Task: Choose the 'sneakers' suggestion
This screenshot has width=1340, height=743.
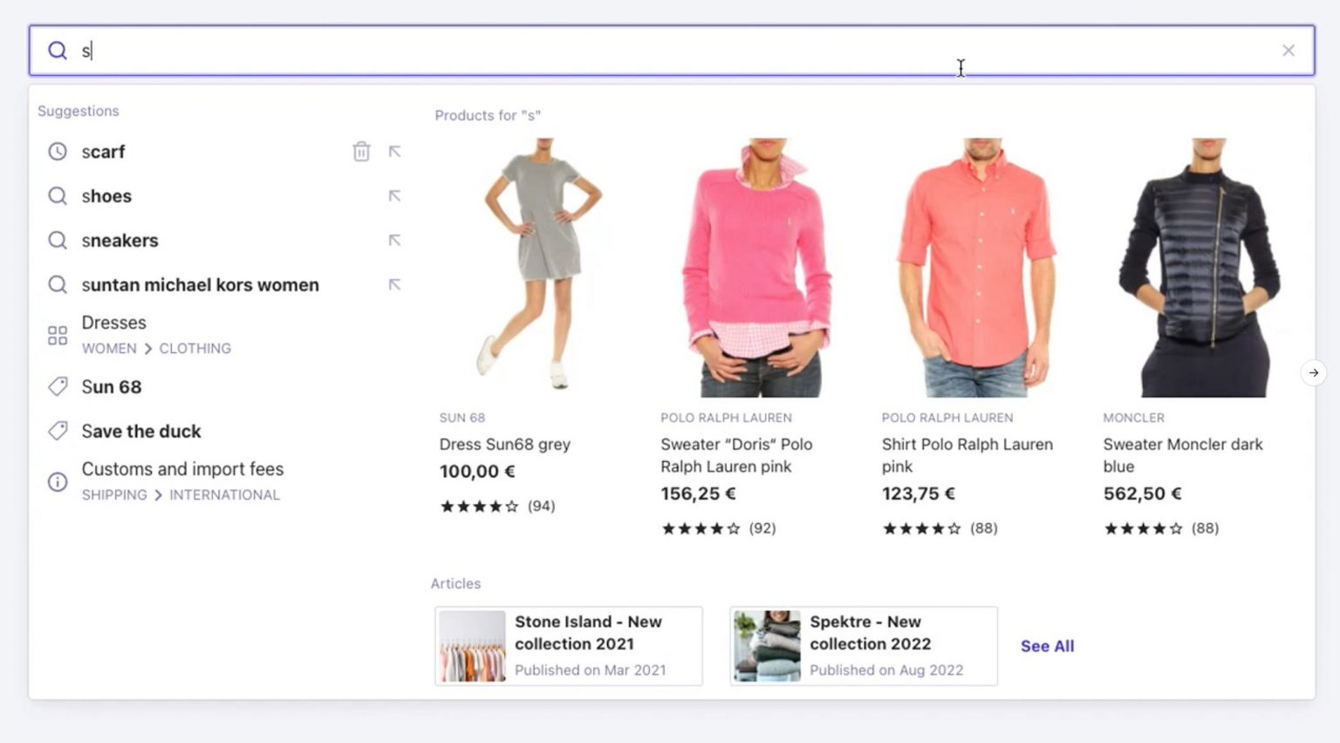Action: [x=120, y=241]
